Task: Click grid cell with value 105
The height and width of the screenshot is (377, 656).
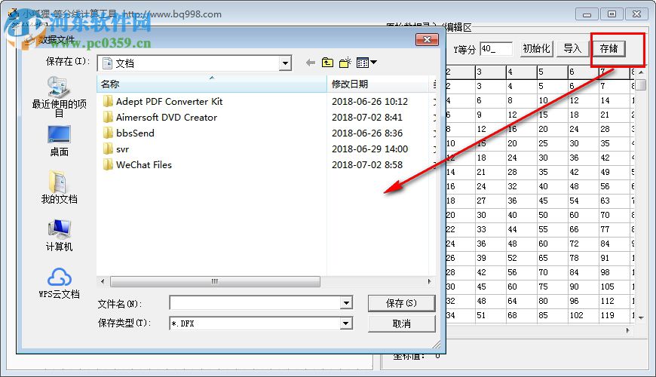Action: click(x=614, y=287)
